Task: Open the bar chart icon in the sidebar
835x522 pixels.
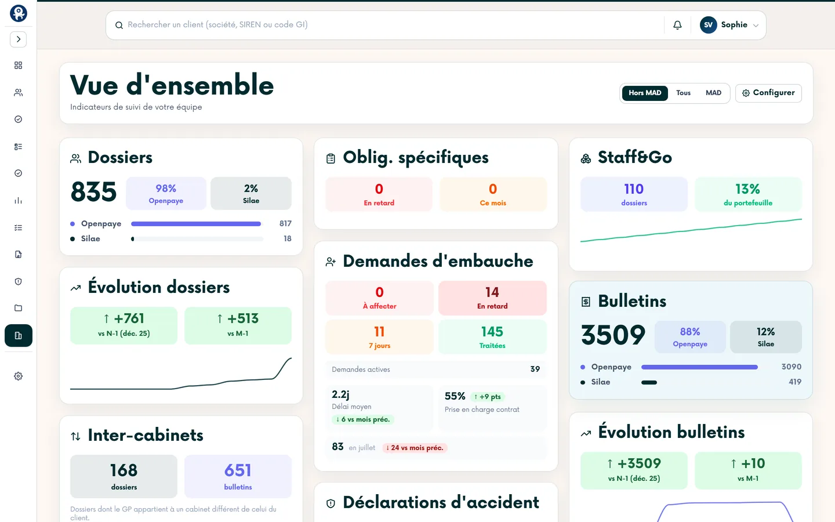Action: coord(19,201)
